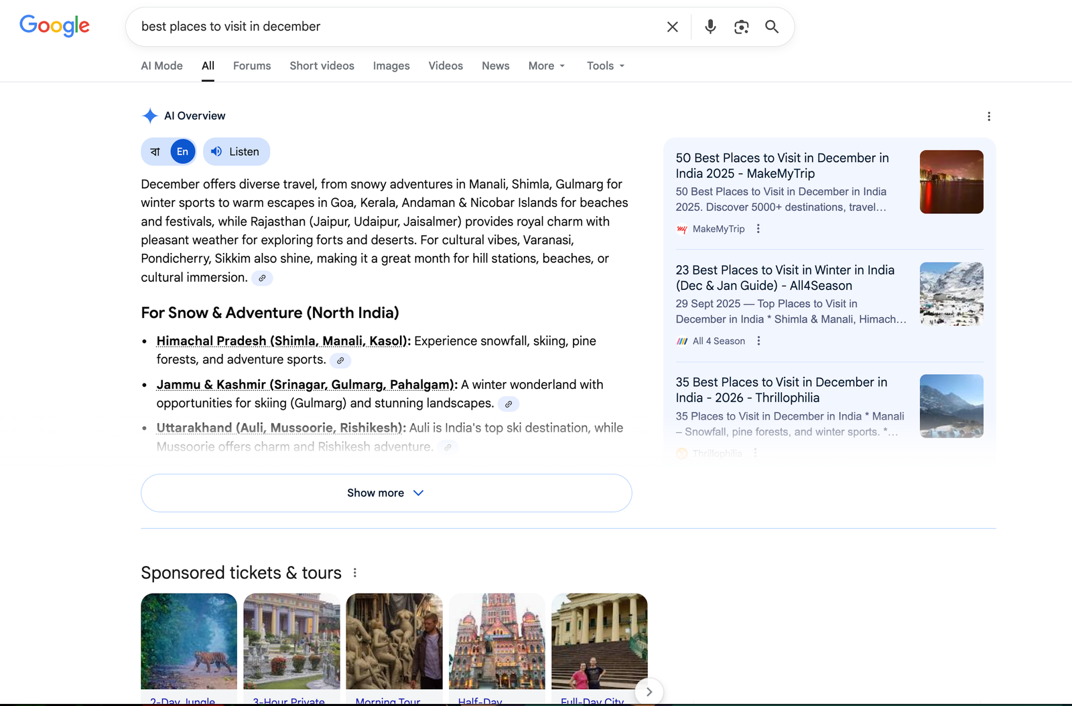
Task: Expand the Show more section
Action: tap(385, 493)
